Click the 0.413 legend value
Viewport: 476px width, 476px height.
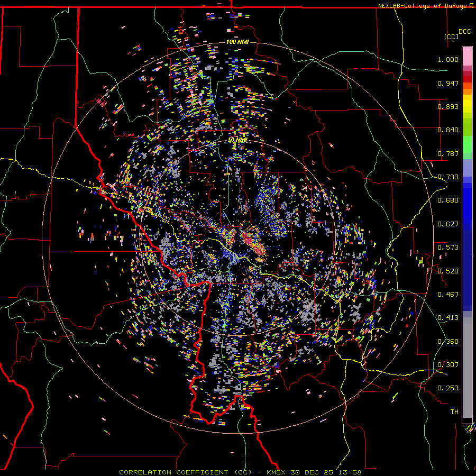pyautogui.click(x=448, y=317)
